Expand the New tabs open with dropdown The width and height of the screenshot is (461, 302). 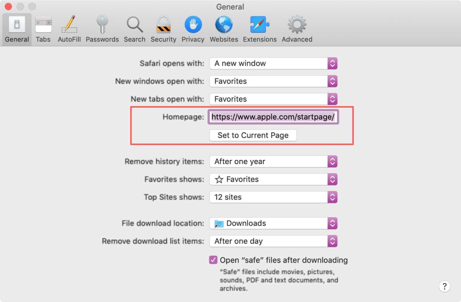(273, 99)
